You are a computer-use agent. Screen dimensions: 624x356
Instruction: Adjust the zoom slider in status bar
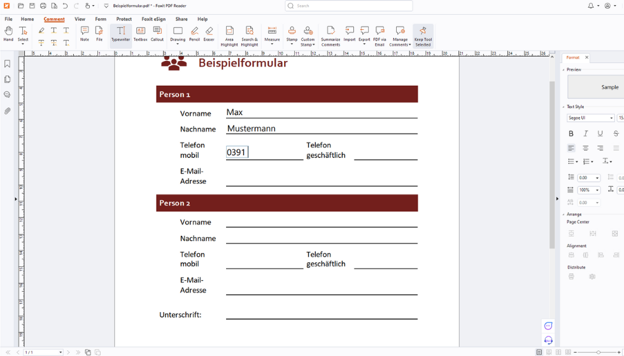coord(598,352)
